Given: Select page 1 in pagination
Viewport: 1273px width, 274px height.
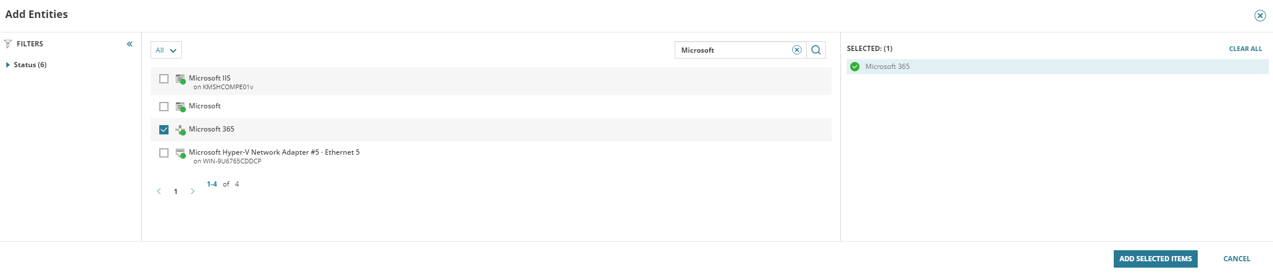Looking at the screenshot, I should [175, 192].
